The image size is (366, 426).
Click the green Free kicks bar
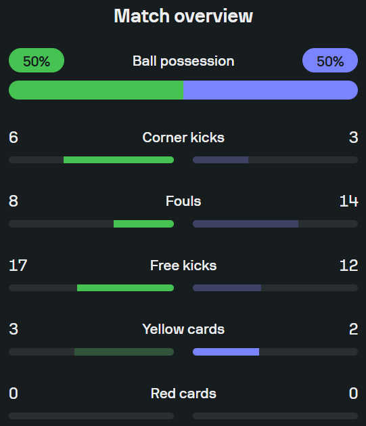(125, 288)
